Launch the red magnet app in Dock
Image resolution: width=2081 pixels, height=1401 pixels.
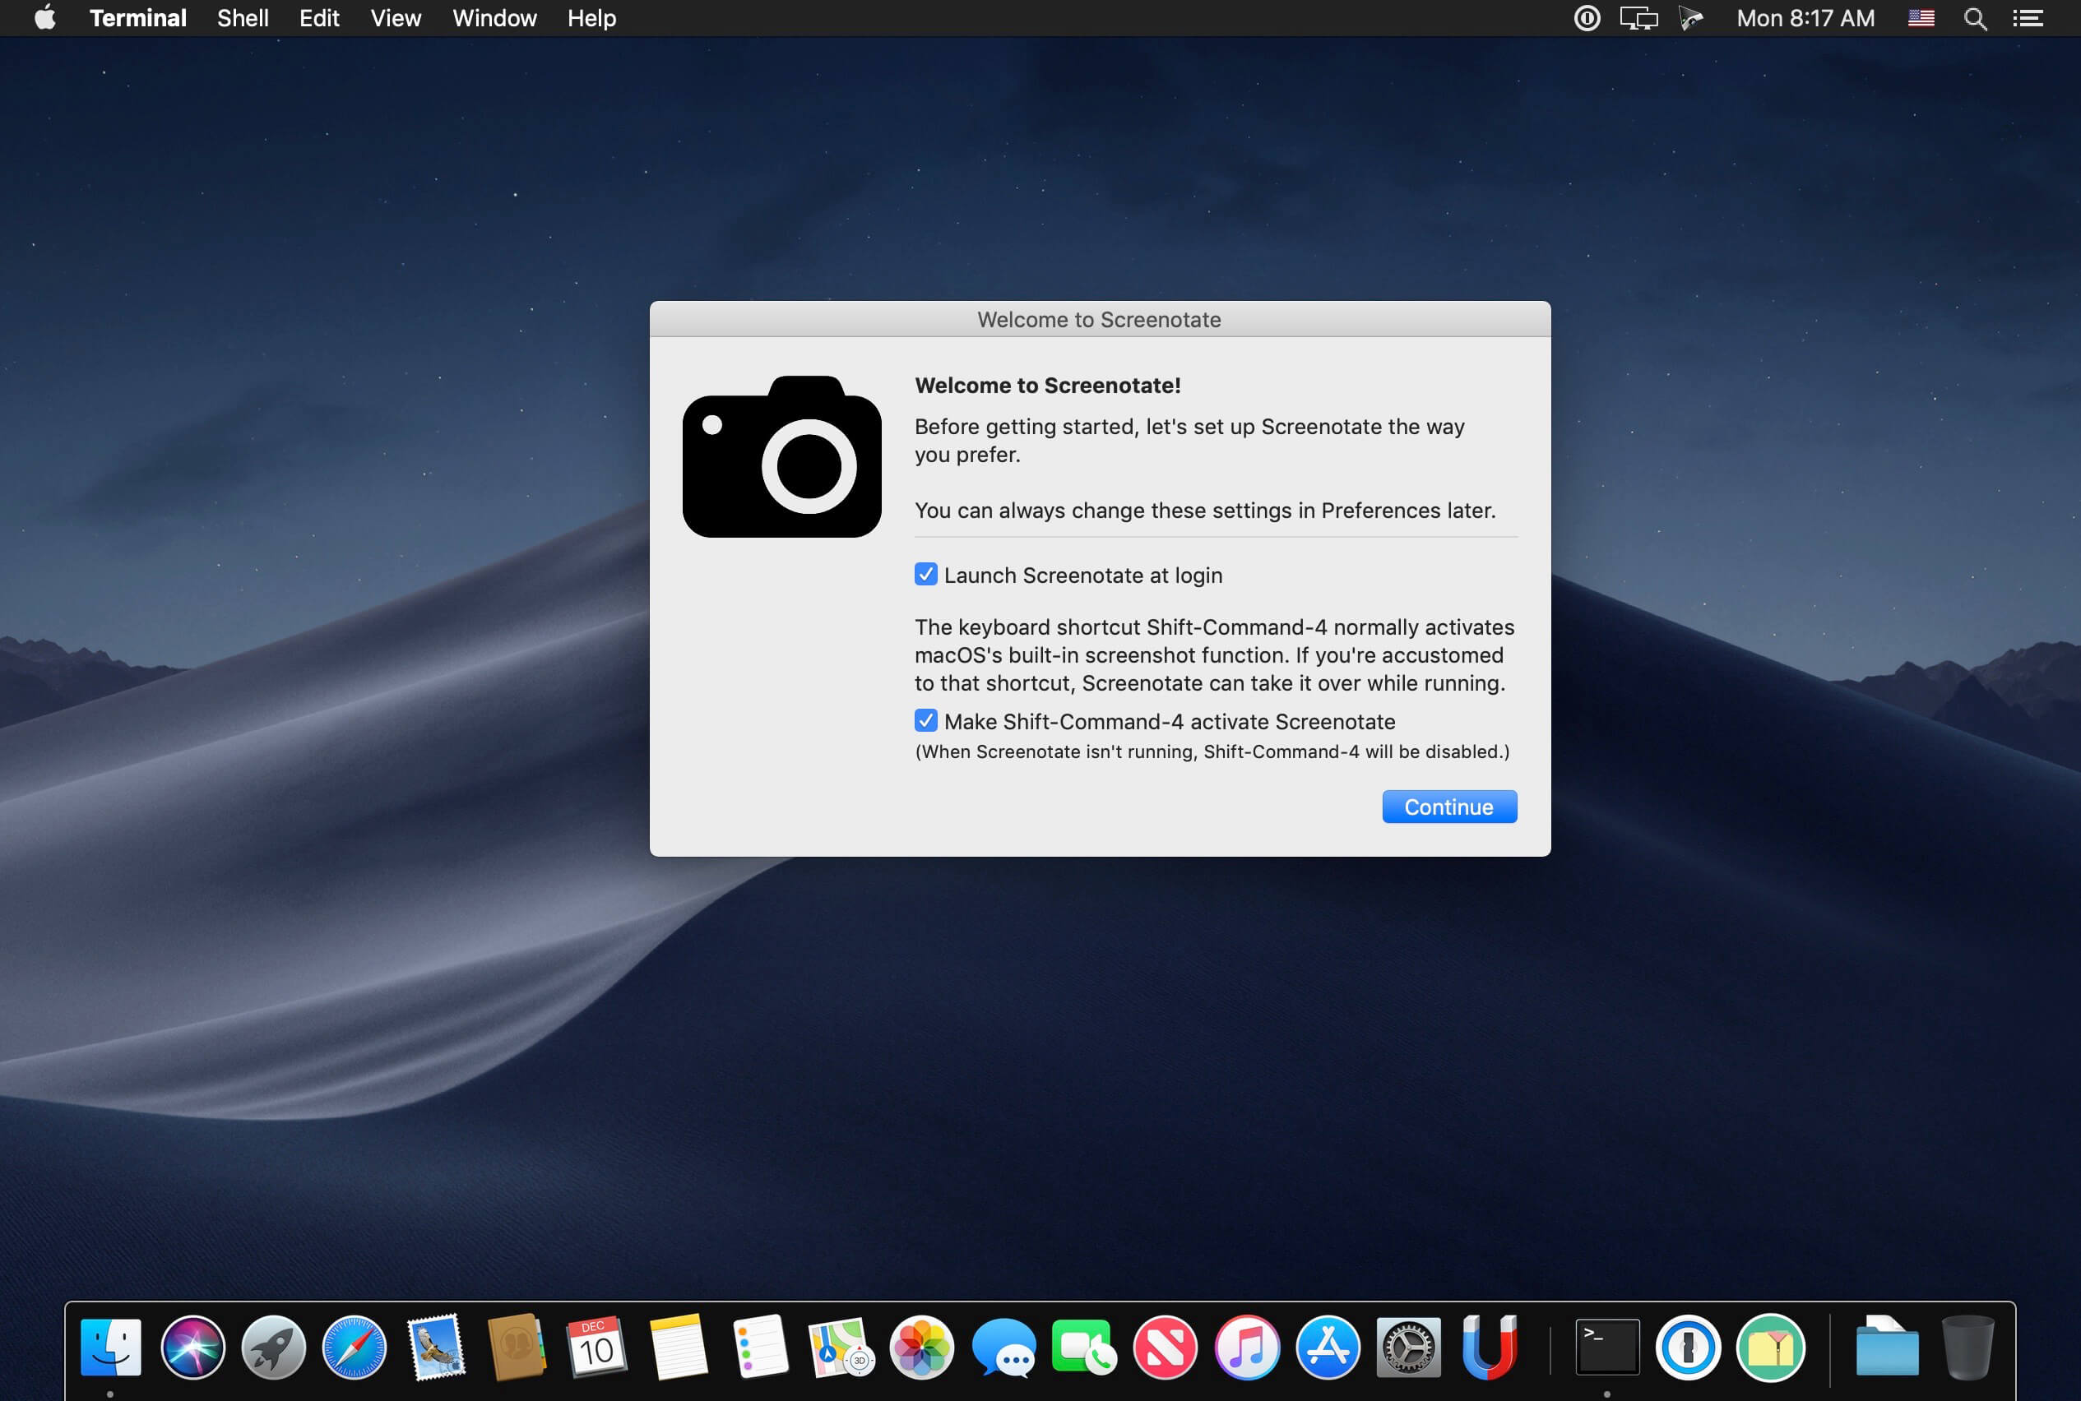coord(1490,1347)
